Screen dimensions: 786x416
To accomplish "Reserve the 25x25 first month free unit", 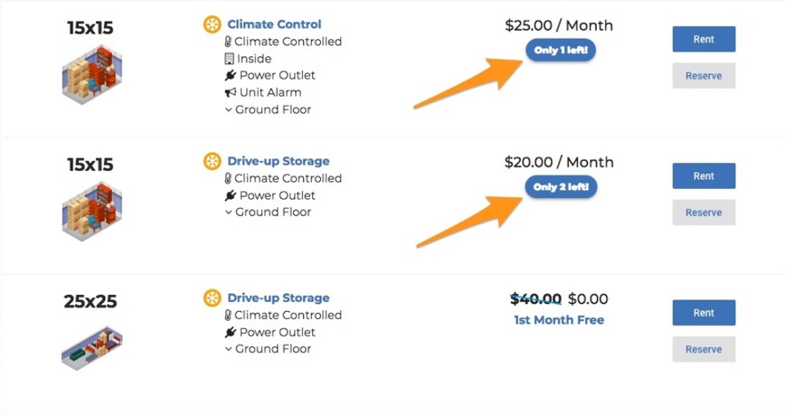I will point(703,349).
